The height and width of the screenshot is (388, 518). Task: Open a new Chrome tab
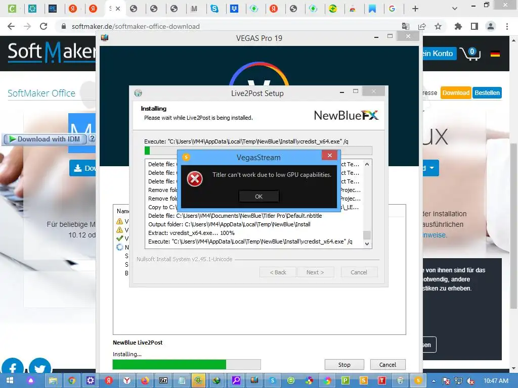[x=415, y=9]
